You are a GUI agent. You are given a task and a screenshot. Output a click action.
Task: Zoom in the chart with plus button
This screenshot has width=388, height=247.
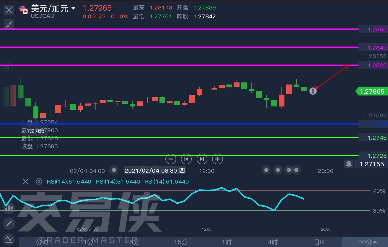[x=218, y=159]
